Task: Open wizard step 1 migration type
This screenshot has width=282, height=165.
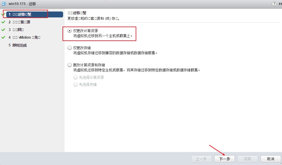Action: (35, 14)
